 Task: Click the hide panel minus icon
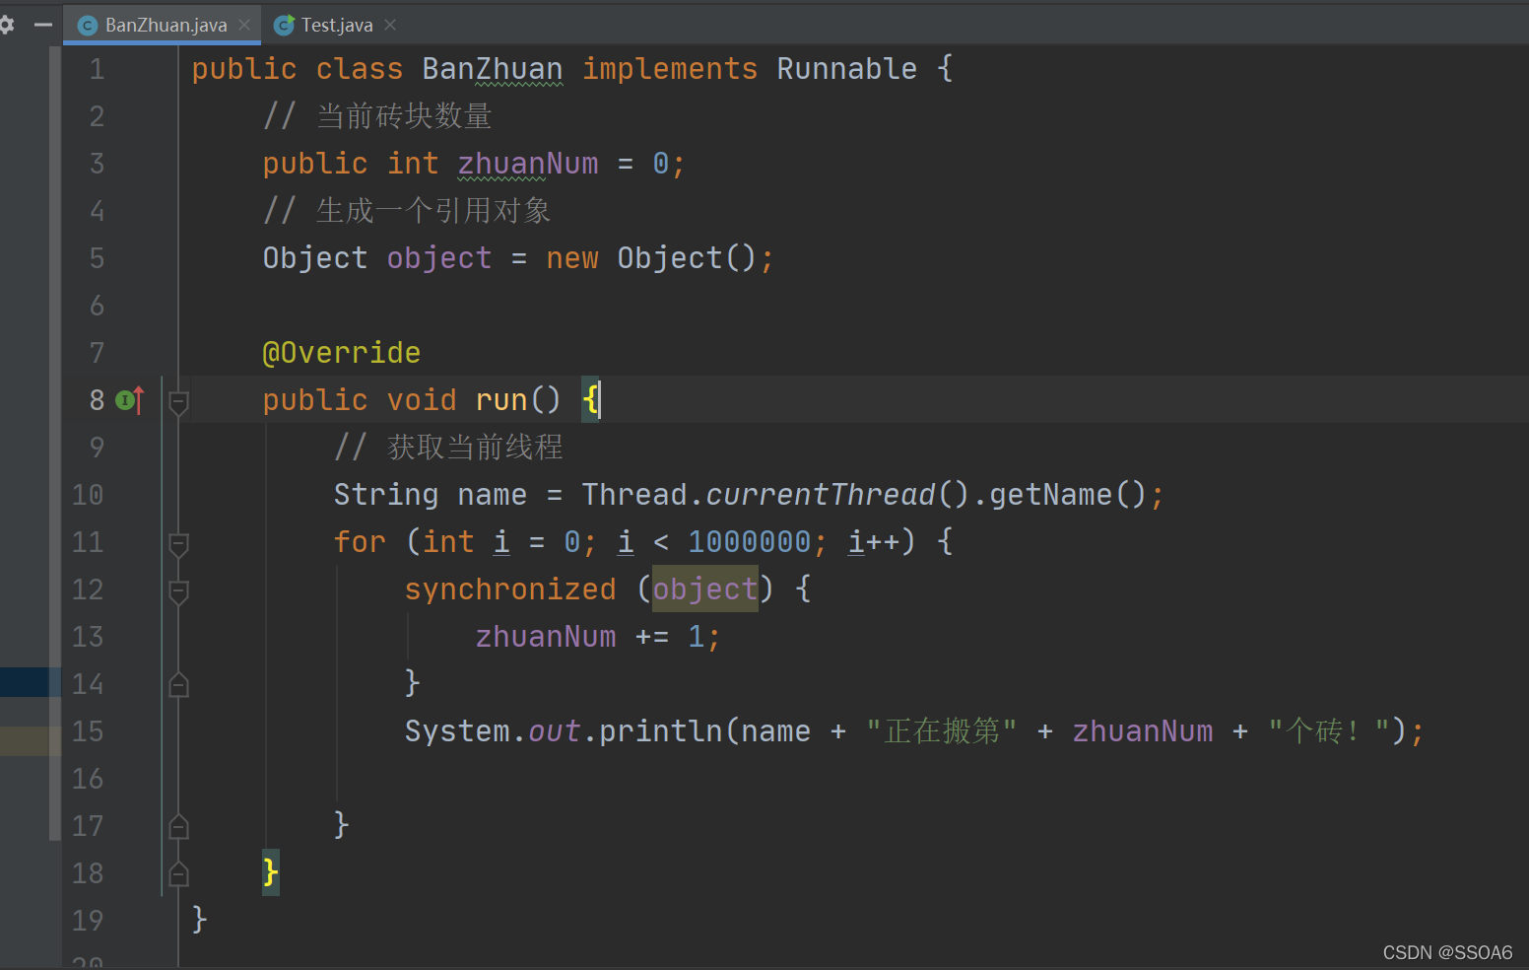click(42, 25)
